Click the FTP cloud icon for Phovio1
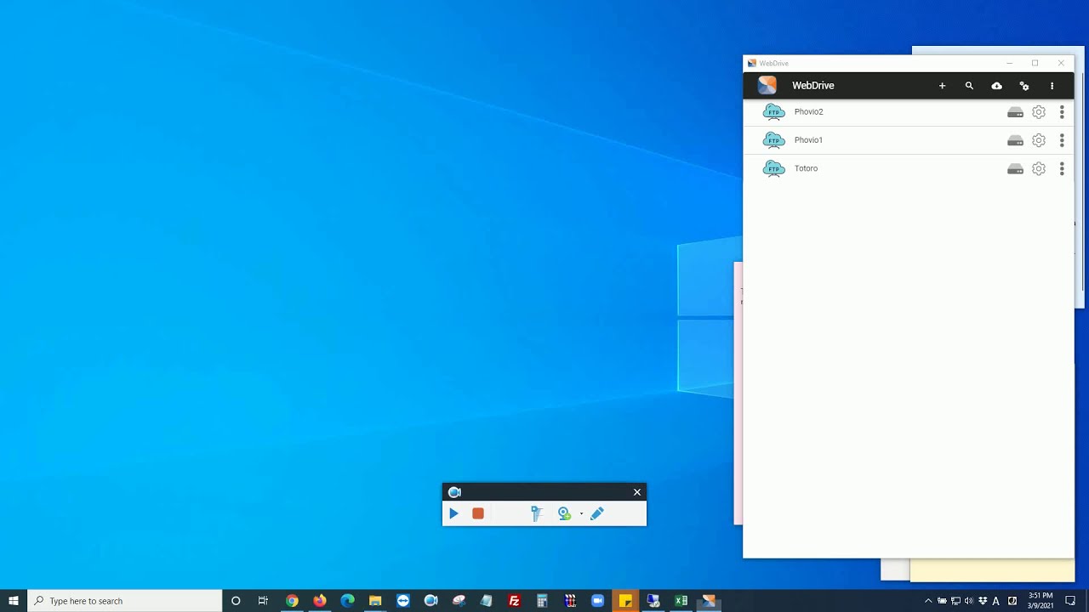This screenshot has width=1089, height=612. point(773,140)
